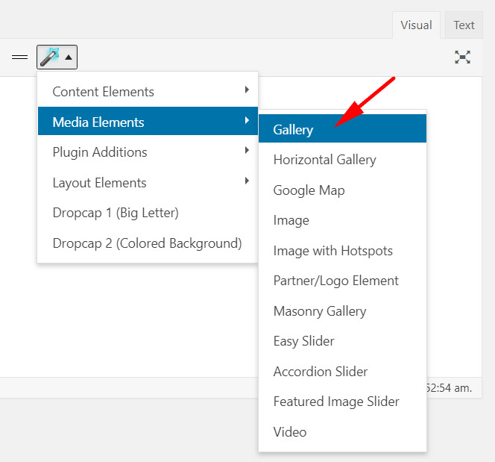The image size is (495, 462).
Task: Switch to the Text editor tab
Action: 464,25
